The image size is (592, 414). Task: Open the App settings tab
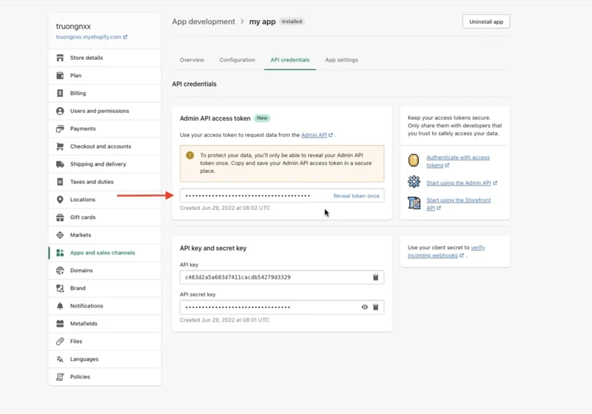pos(342,60)
